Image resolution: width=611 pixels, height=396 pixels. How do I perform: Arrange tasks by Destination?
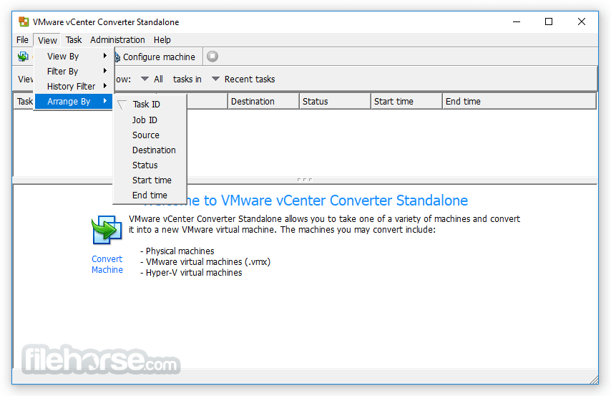tap(150, 150)
